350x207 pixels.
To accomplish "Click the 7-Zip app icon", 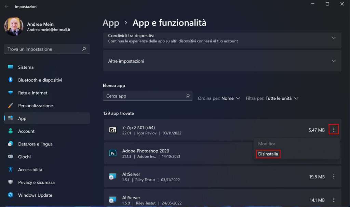I will [x=112, y=130].
